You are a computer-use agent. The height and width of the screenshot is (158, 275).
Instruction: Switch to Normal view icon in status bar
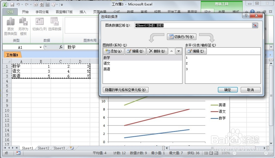point(206,153)
